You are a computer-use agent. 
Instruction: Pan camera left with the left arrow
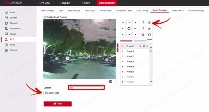[123, 28]
